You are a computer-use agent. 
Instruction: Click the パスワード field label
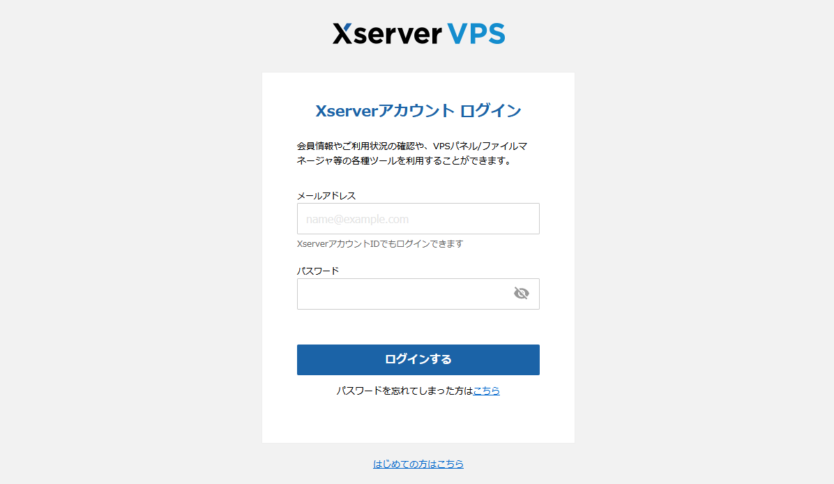(317, 271)
